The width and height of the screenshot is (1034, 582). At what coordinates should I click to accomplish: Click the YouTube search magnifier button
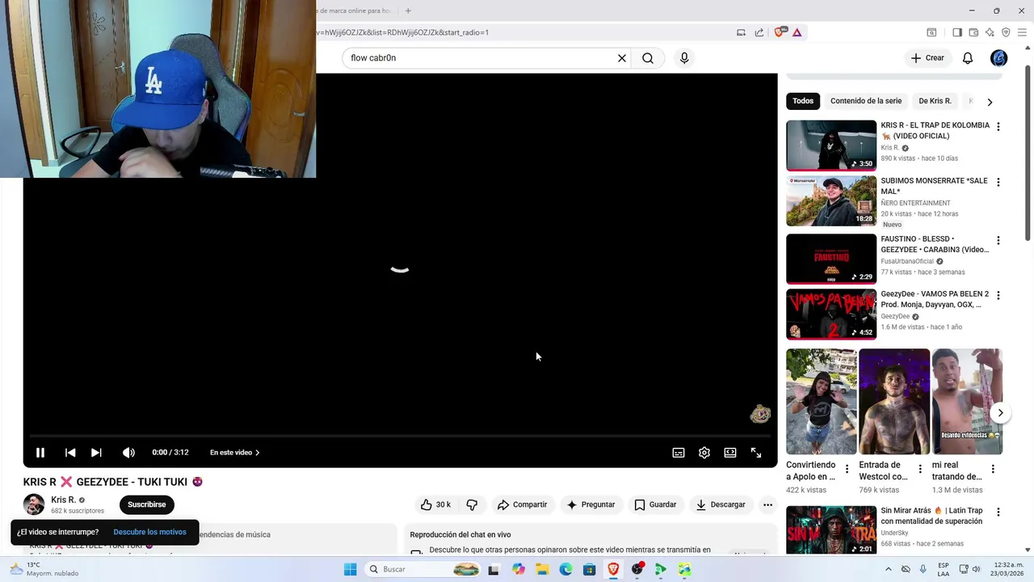tap(648, 58)
